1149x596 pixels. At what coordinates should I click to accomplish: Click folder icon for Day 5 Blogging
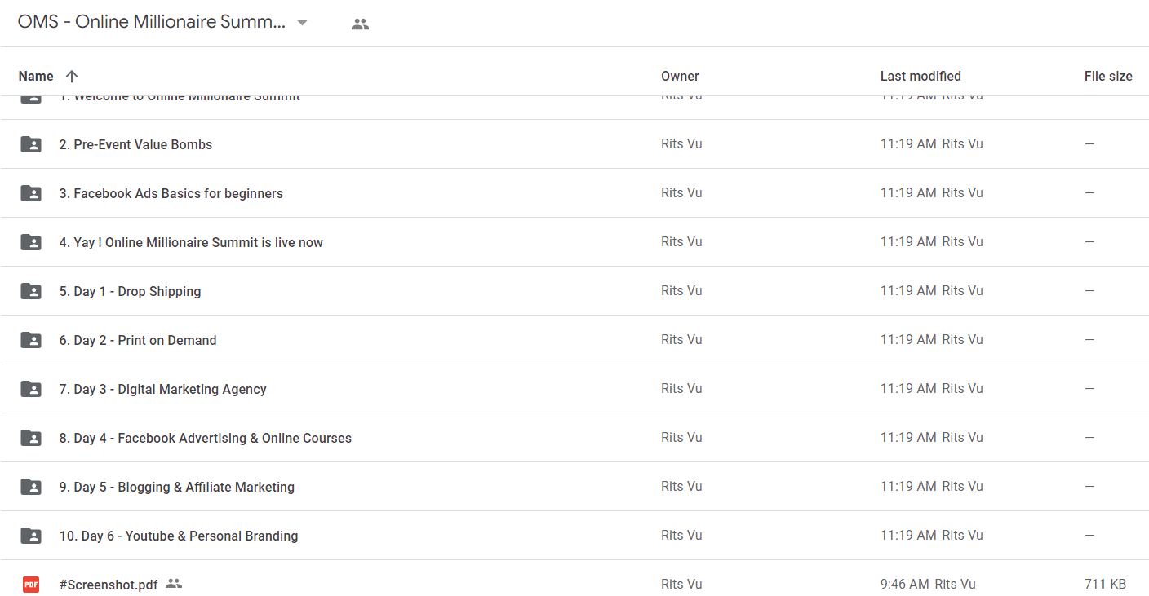click(31, 487)
